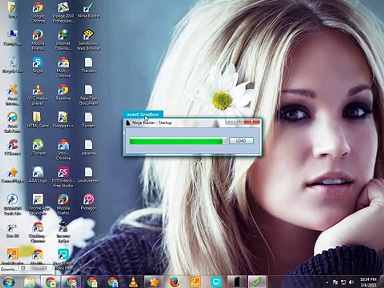Open Google Chrome desktop shortcut
This screenshot has width=384, height=288.
coord(38,12)
